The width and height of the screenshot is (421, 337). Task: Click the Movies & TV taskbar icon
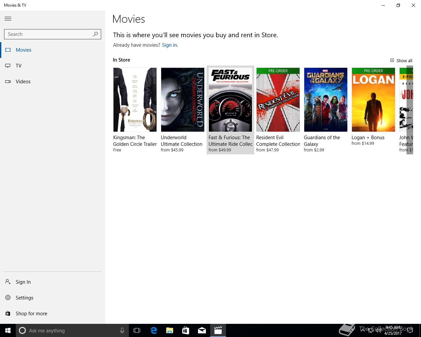[218, 330]
